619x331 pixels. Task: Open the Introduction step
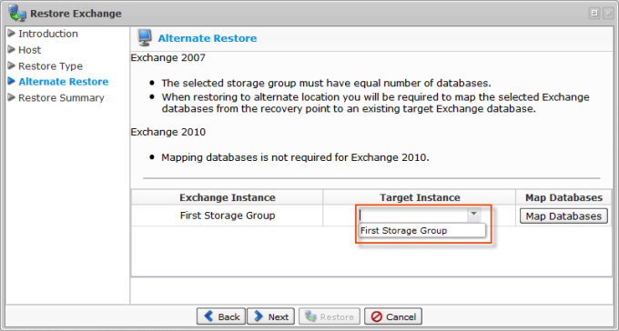(48, 34)
